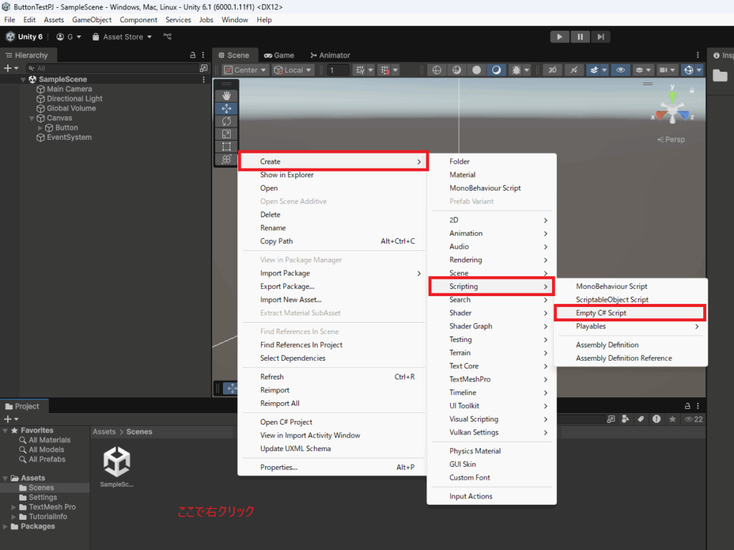
Task: Select EventSystem in Hierarchy
Action: click(69, 137)
